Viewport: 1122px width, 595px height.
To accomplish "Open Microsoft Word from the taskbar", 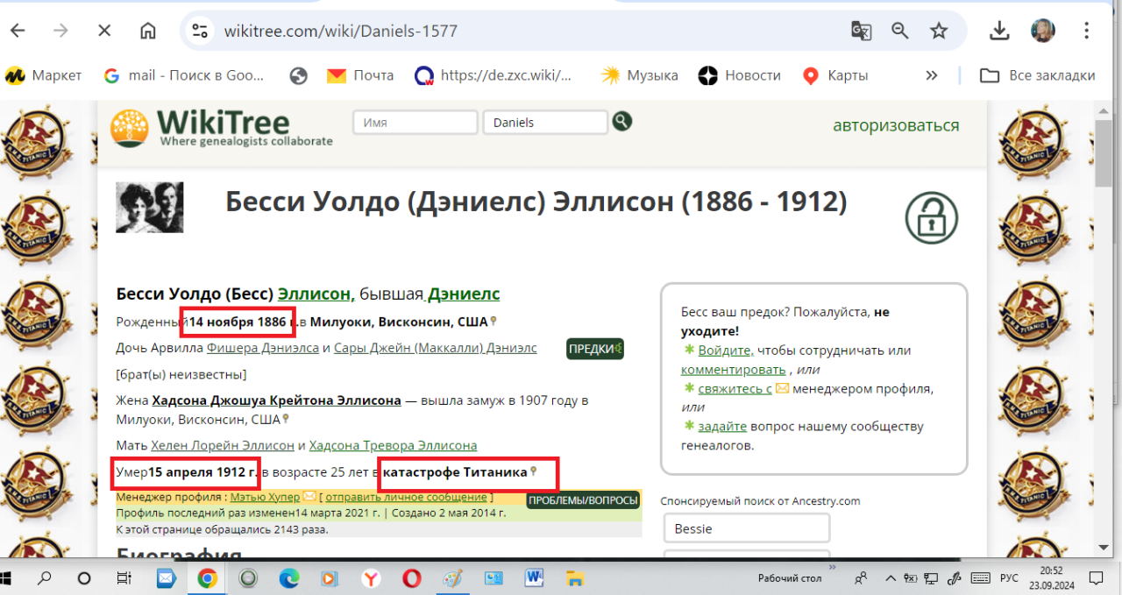I will pyautogui.click(x=535, y=578).
